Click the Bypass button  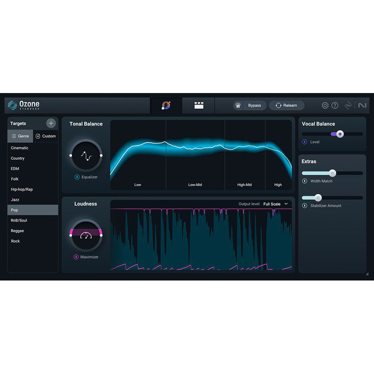point(254,105)
